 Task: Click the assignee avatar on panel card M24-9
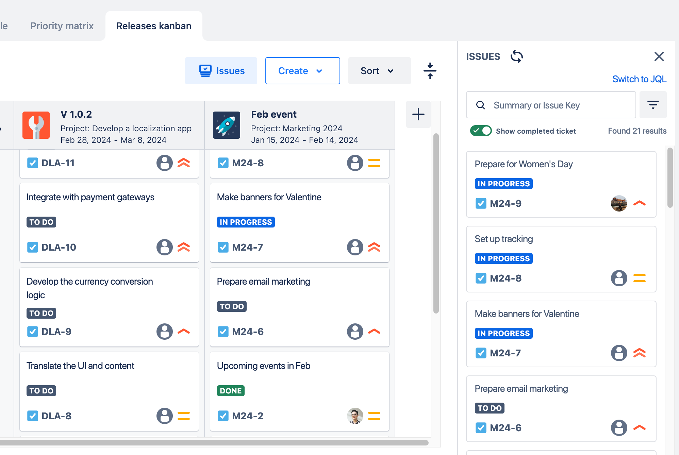pyautogui.click(x=619, y=203)
